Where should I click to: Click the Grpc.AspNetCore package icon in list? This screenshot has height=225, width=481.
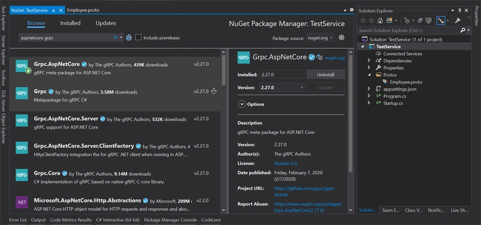click(22, 66)
